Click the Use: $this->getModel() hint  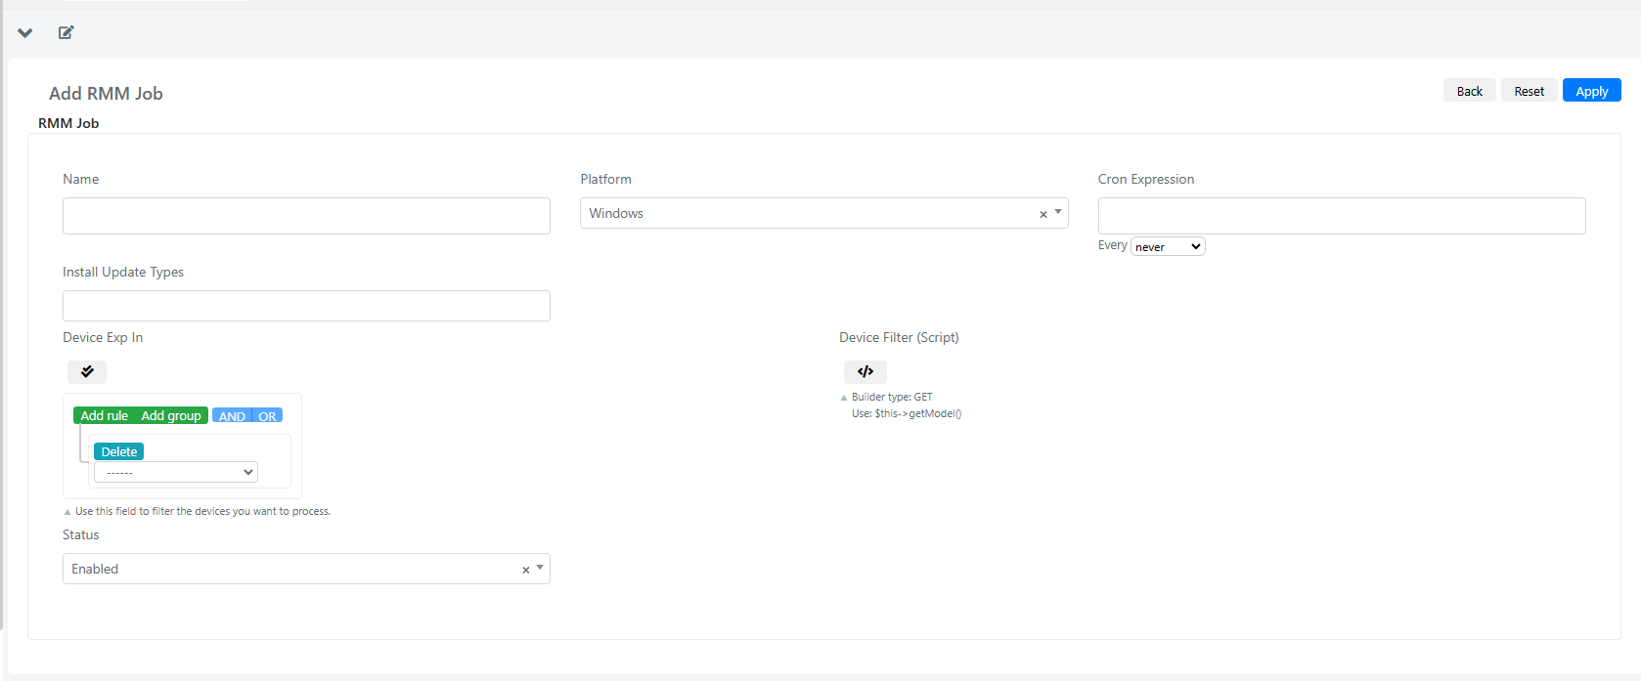[x=907, y=413]
